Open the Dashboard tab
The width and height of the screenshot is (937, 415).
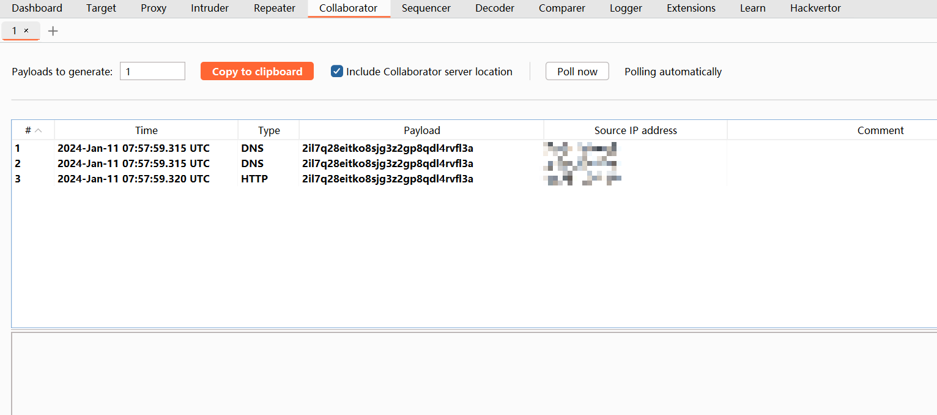37,9
